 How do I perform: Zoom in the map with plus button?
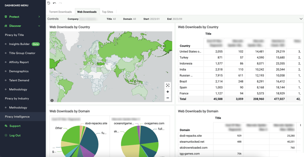(x=168, y=92)
